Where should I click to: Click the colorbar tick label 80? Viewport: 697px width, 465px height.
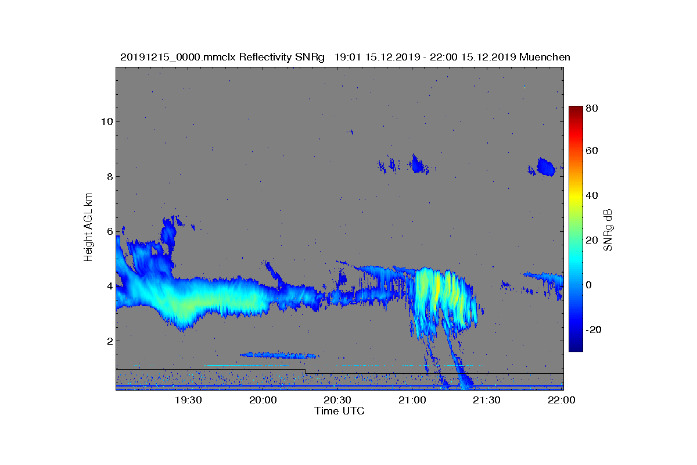tap(592, 108)
